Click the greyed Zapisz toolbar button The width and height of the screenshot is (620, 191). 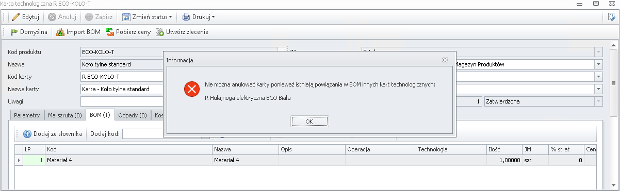pyautogui.click(x=100, y=16)
